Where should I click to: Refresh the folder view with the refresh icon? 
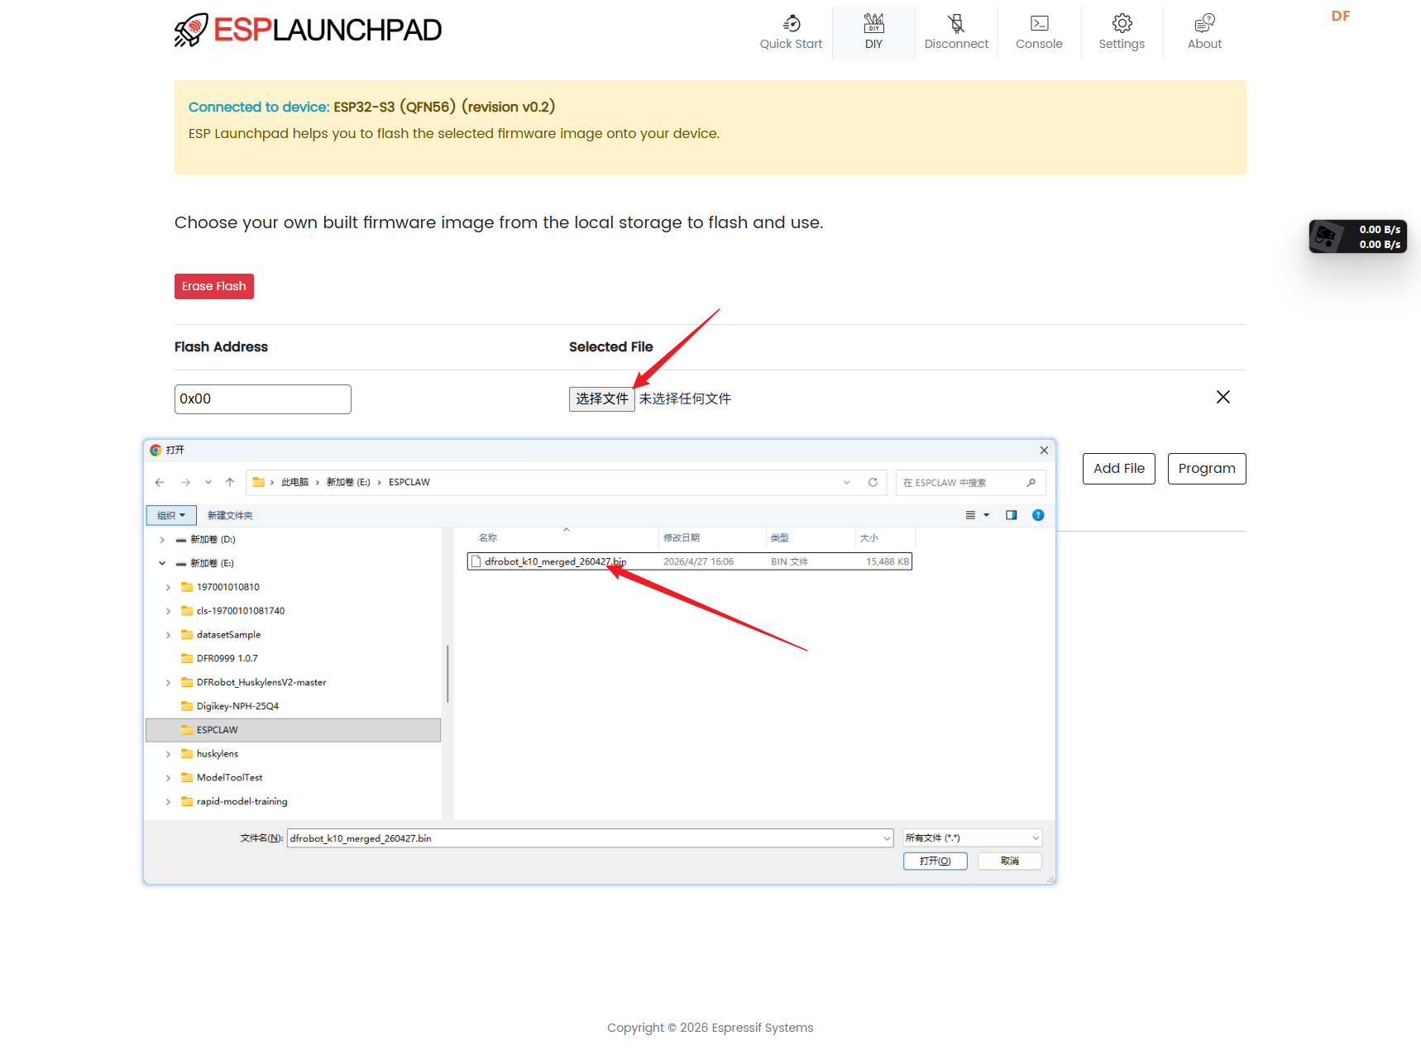click(x=873, y=482)
